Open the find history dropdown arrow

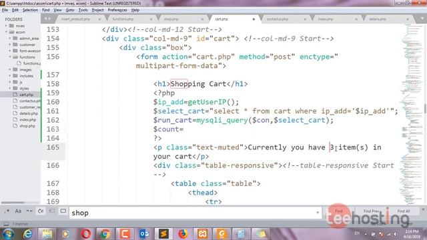(318, 213)
